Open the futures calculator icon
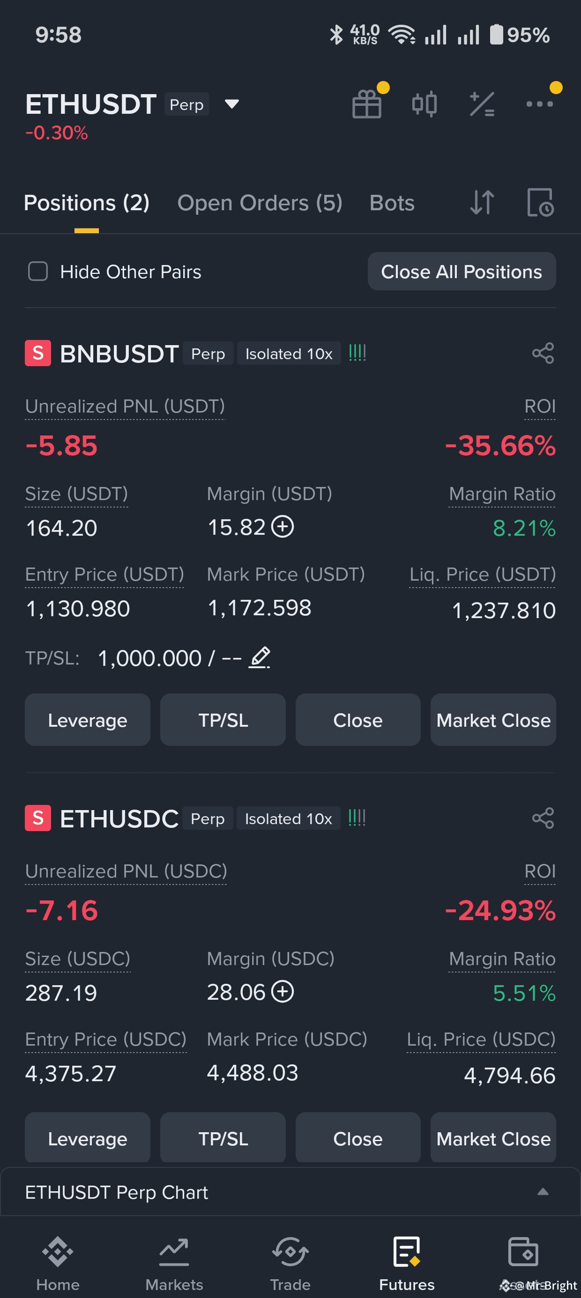Image resolution: width=581 pixels, height=1298 pixels. (482, 104)
